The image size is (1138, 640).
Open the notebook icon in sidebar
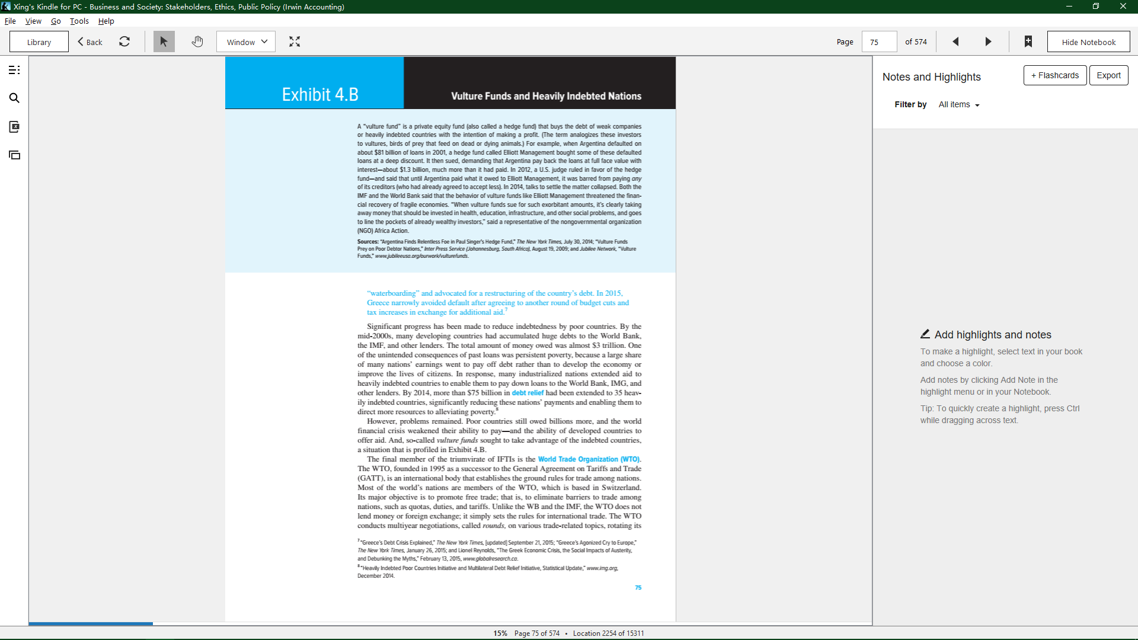point(14,127)
